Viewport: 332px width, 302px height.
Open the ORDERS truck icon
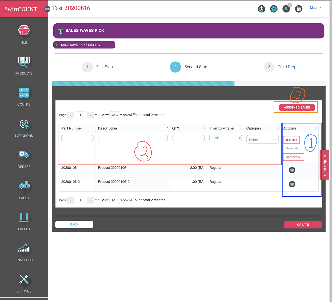click(24, 155)
